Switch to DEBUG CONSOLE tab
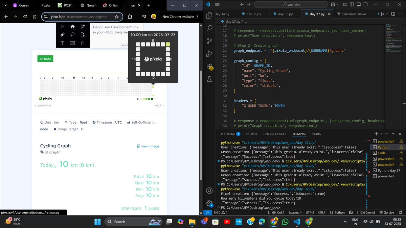 (275, 134)
